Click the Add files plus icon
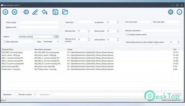This screenshot has height=106, width=185. 6,12
